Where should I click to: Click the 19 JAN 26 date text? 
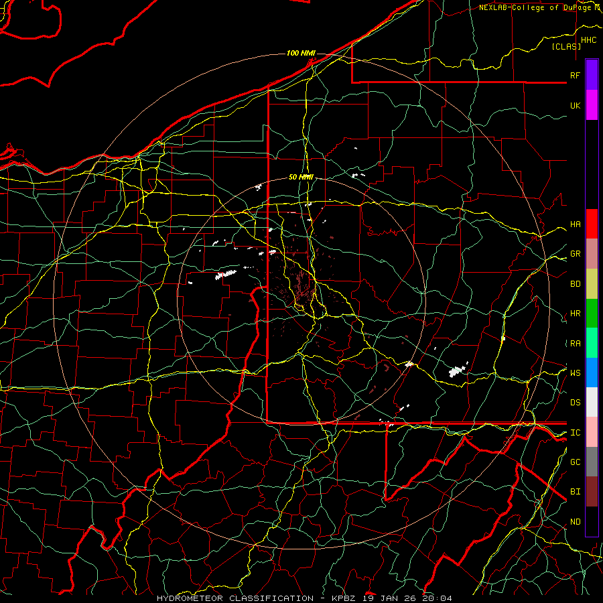pyautogui.click(x=389, y=598)
